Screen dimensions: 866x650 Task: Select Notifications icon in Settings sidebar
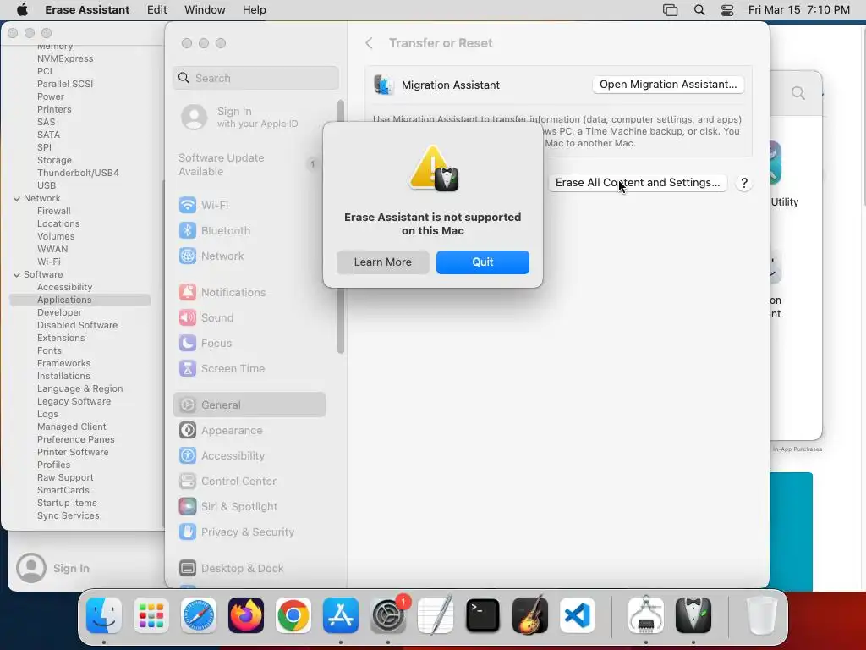pyautogui.click(x=188, y=292)
